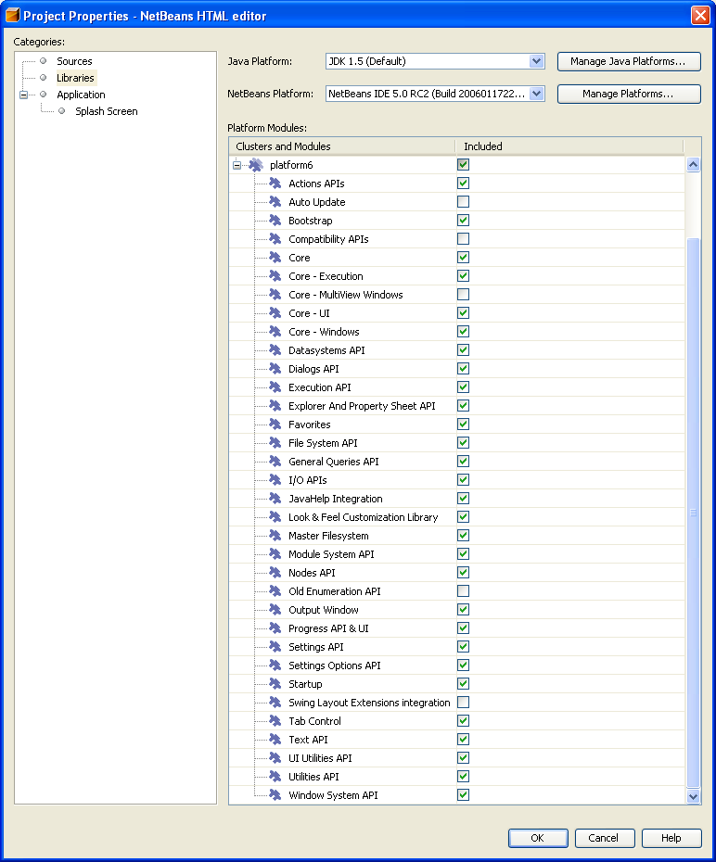Select the Sources category
This screenshot has width=716, height=862.
74,61
